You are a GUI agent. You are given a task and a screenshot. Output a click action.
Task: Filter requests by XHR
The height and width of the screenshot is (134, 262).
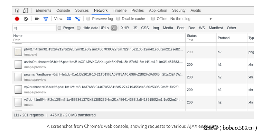(x=125, y=28)
